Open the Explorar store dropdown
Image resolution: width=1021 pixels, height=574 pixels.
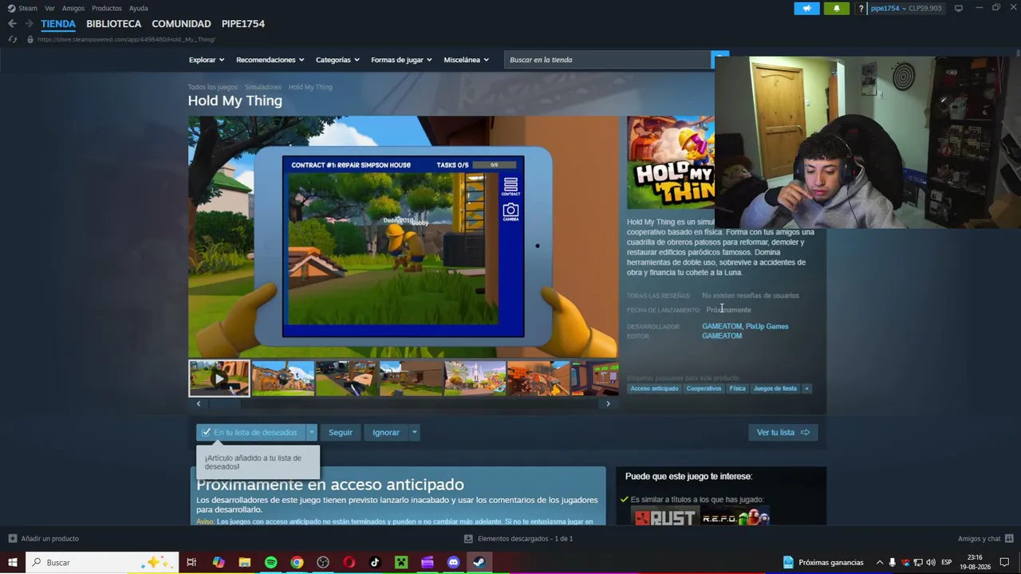click(207, 60)
